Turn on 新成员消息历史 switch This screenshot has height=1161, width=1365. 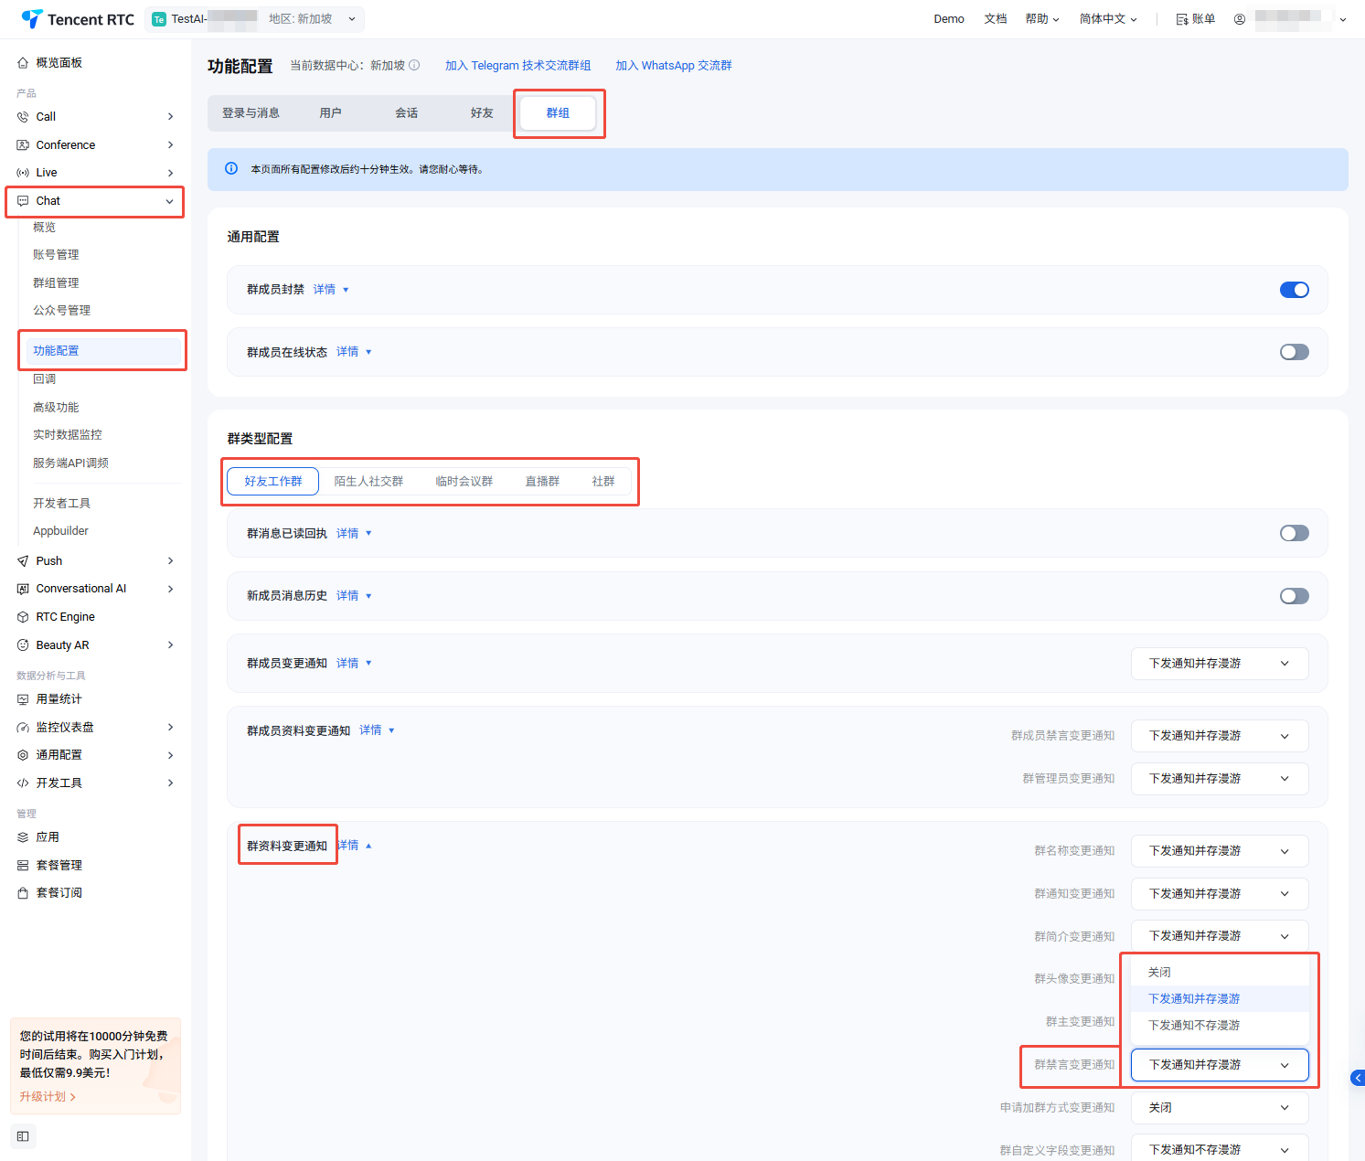(1295, 596)
